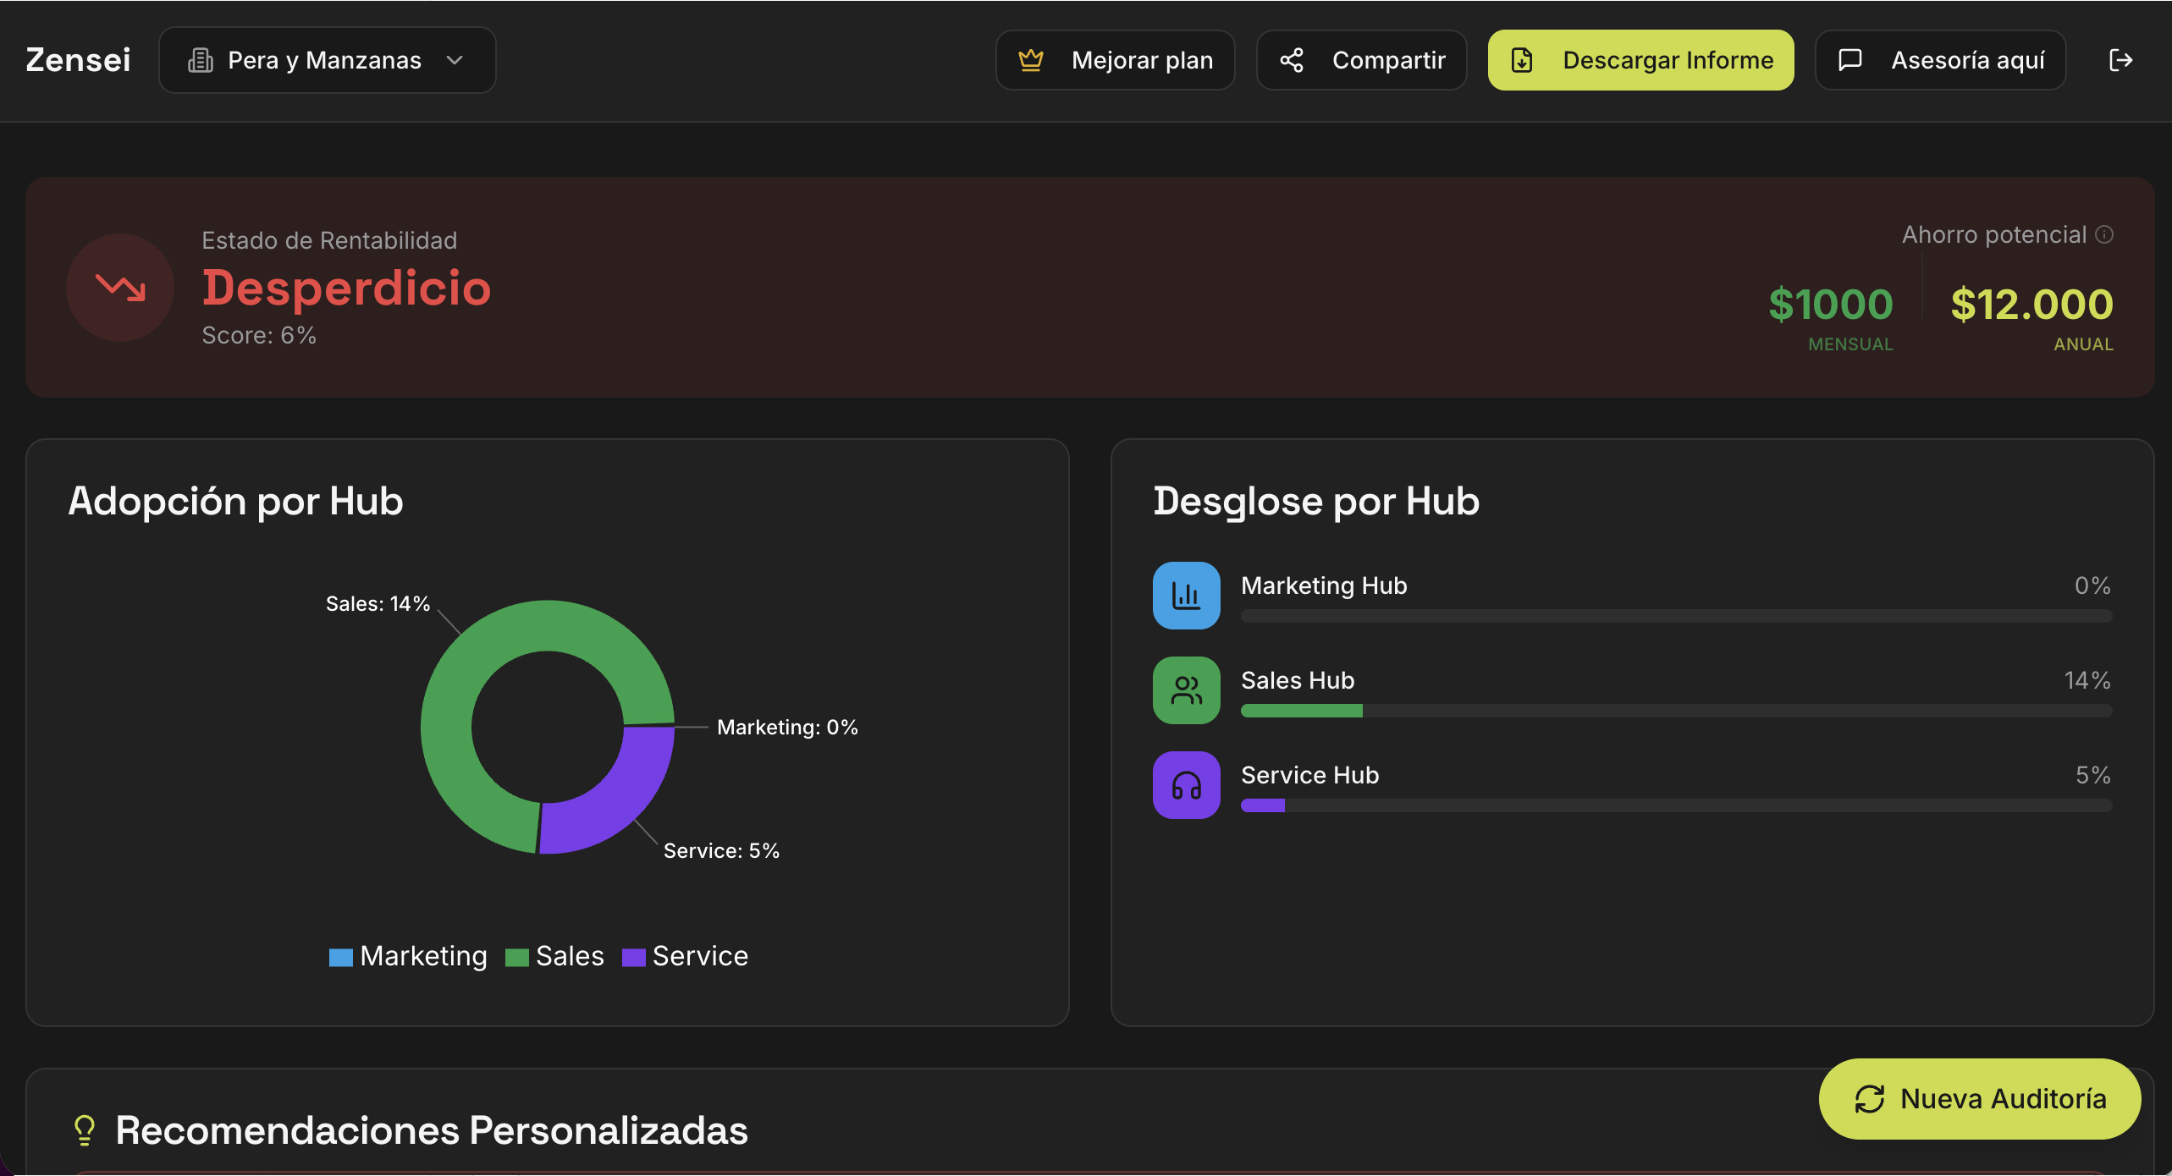
Task: Select the Sales Hub people icon
Action: pyautogui.click(x=1186, y=690)
